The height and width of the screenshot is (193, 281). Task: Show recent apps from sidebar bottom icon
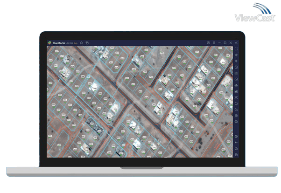pyautogui.click(x=236, y=154)
